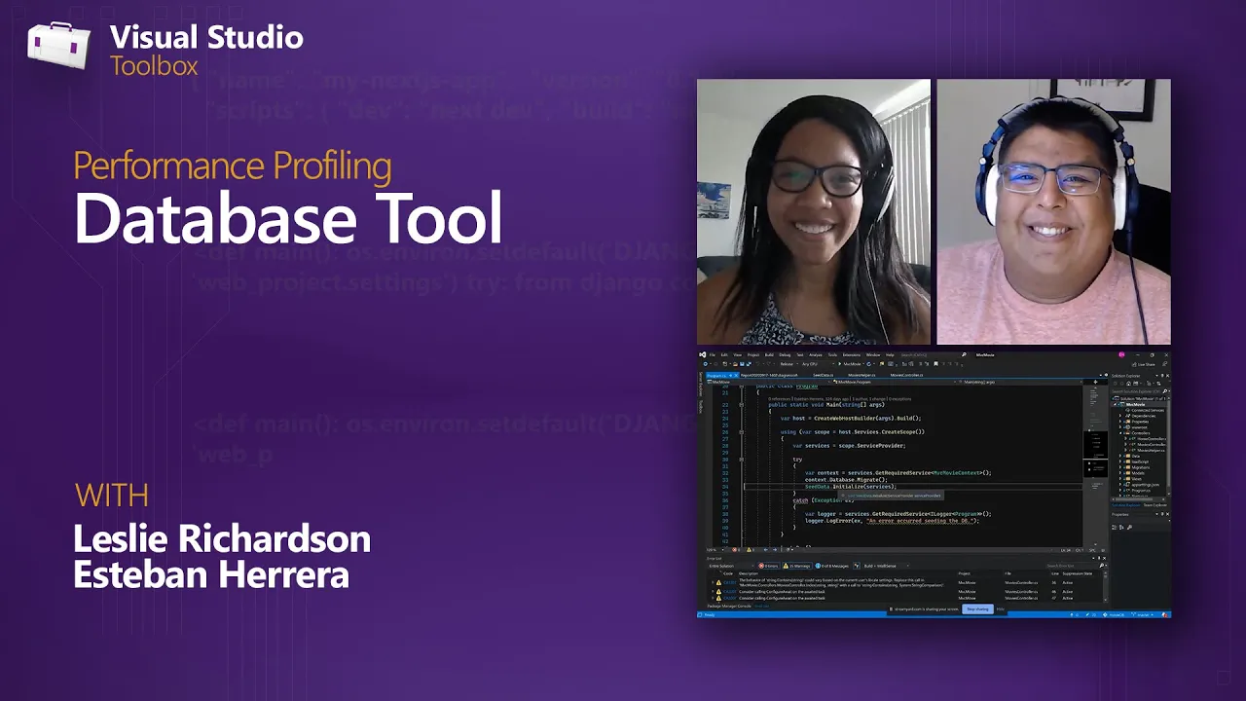Select MoviesController.cs in Solution Explorer
Image resolution: width=1246 pixels, height=701 pixels.
click(1149, 445)
